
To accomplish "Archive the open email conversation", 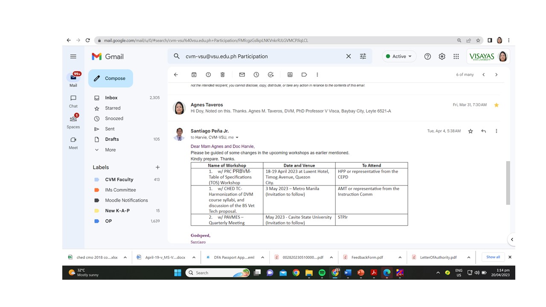I will click(x=194, y=75).
